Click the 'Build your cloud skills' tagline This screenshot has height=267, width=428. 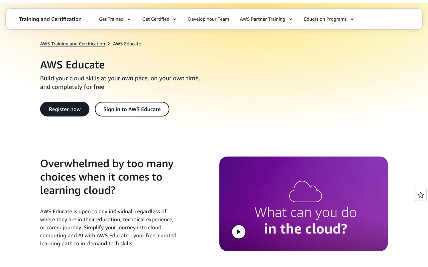pos(120,82)
